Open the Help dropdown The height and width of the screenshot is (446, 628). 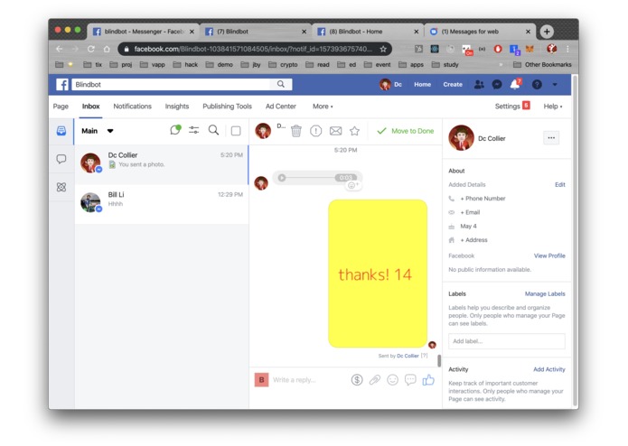(553, 107)
